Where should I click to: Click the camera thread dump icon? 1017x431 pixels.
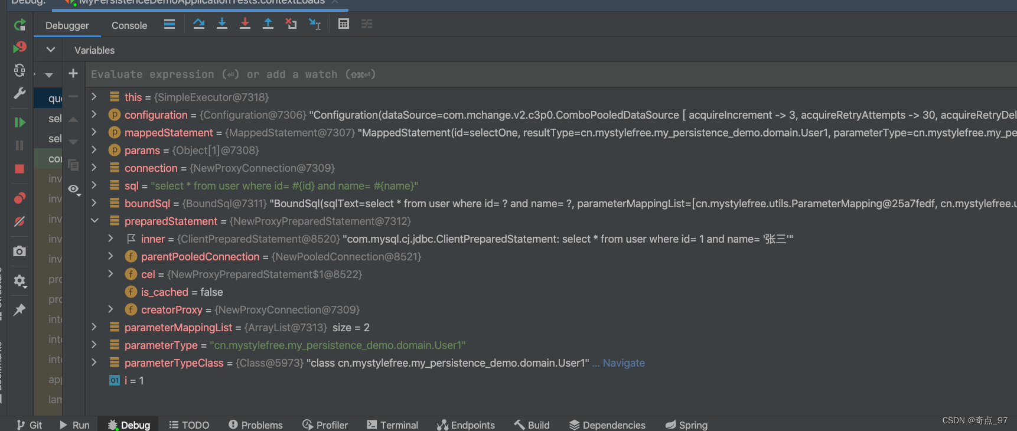(19, 252)
